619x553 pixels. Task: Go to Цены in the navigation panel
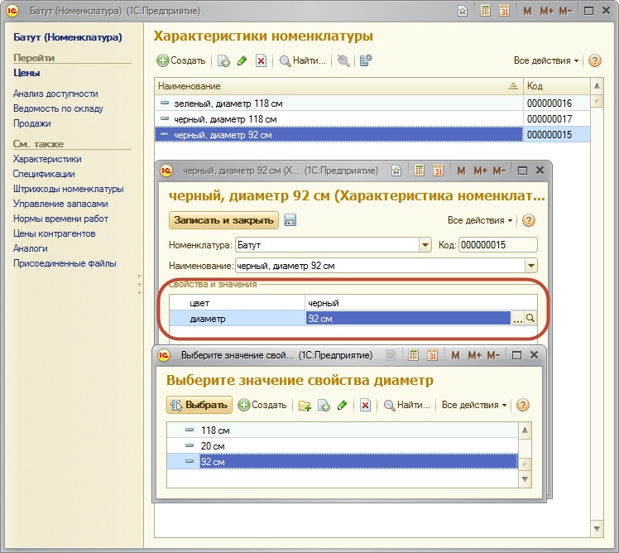click(26, 73)
